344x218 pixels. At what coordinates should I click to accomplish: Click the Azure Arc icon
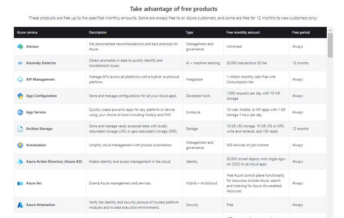(x=20, y=183)
